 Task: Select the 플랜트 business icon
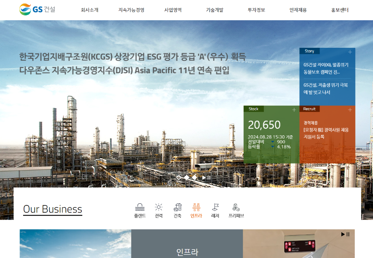point(140,211)
